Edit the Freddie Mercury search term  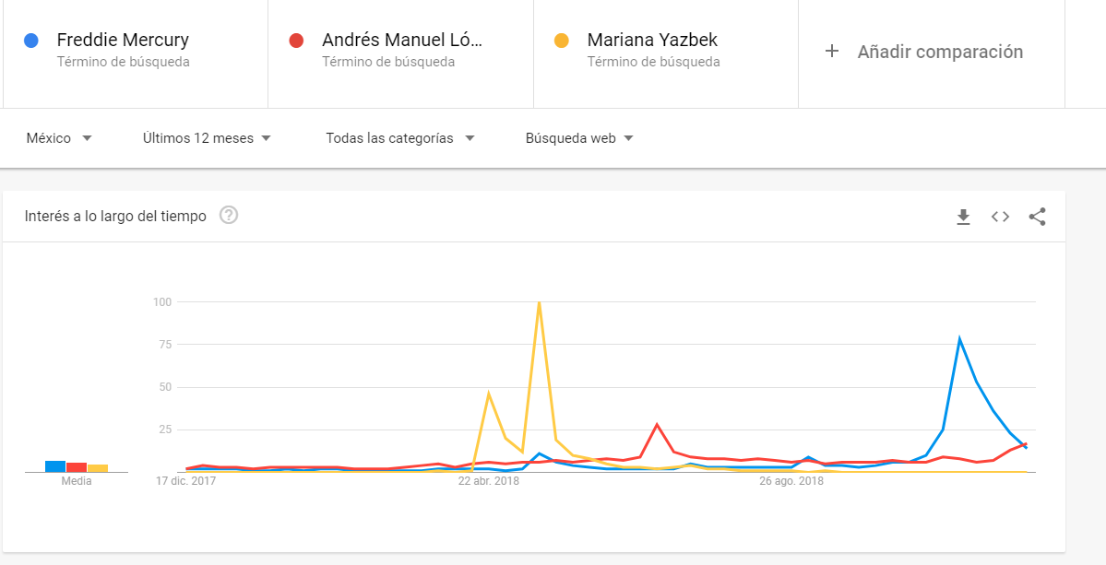(123, 41)
